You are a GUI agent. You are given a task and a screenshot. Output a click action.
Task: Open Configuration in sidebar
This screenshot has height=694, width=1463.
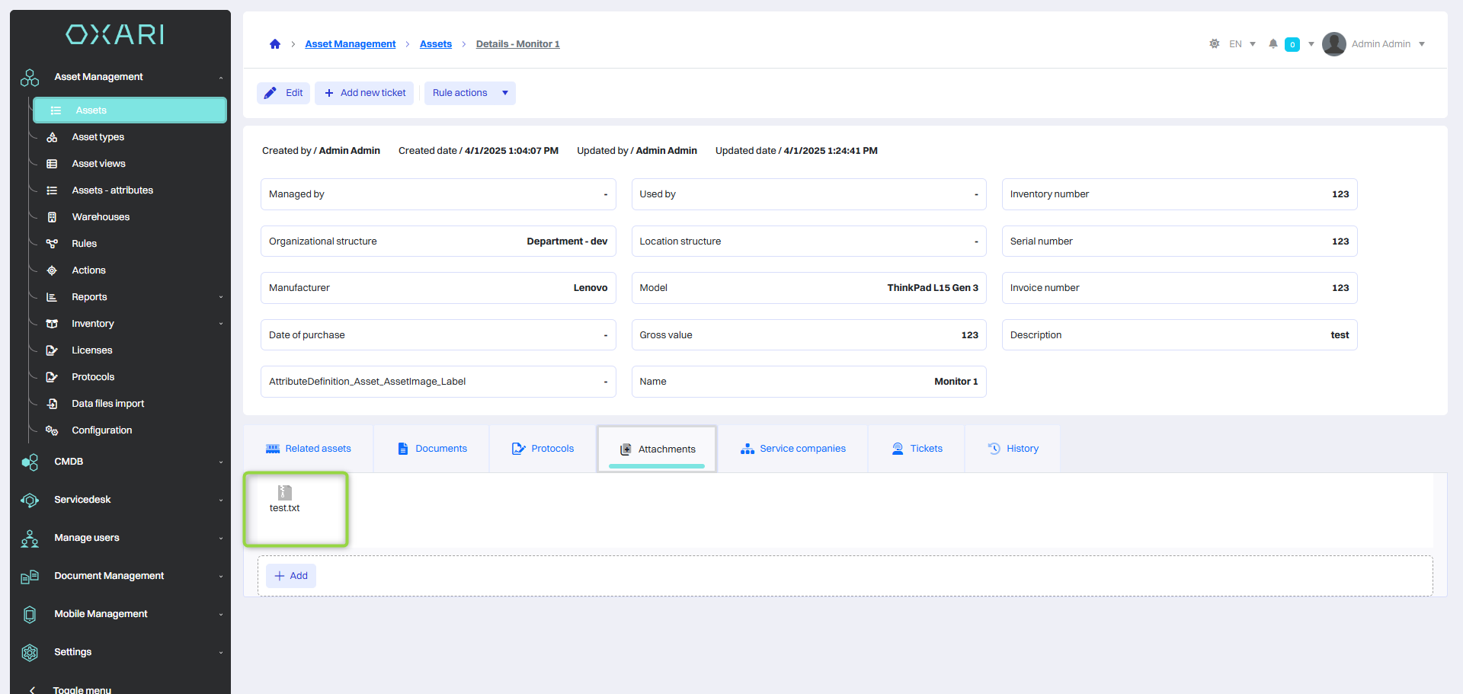(101, 430)
